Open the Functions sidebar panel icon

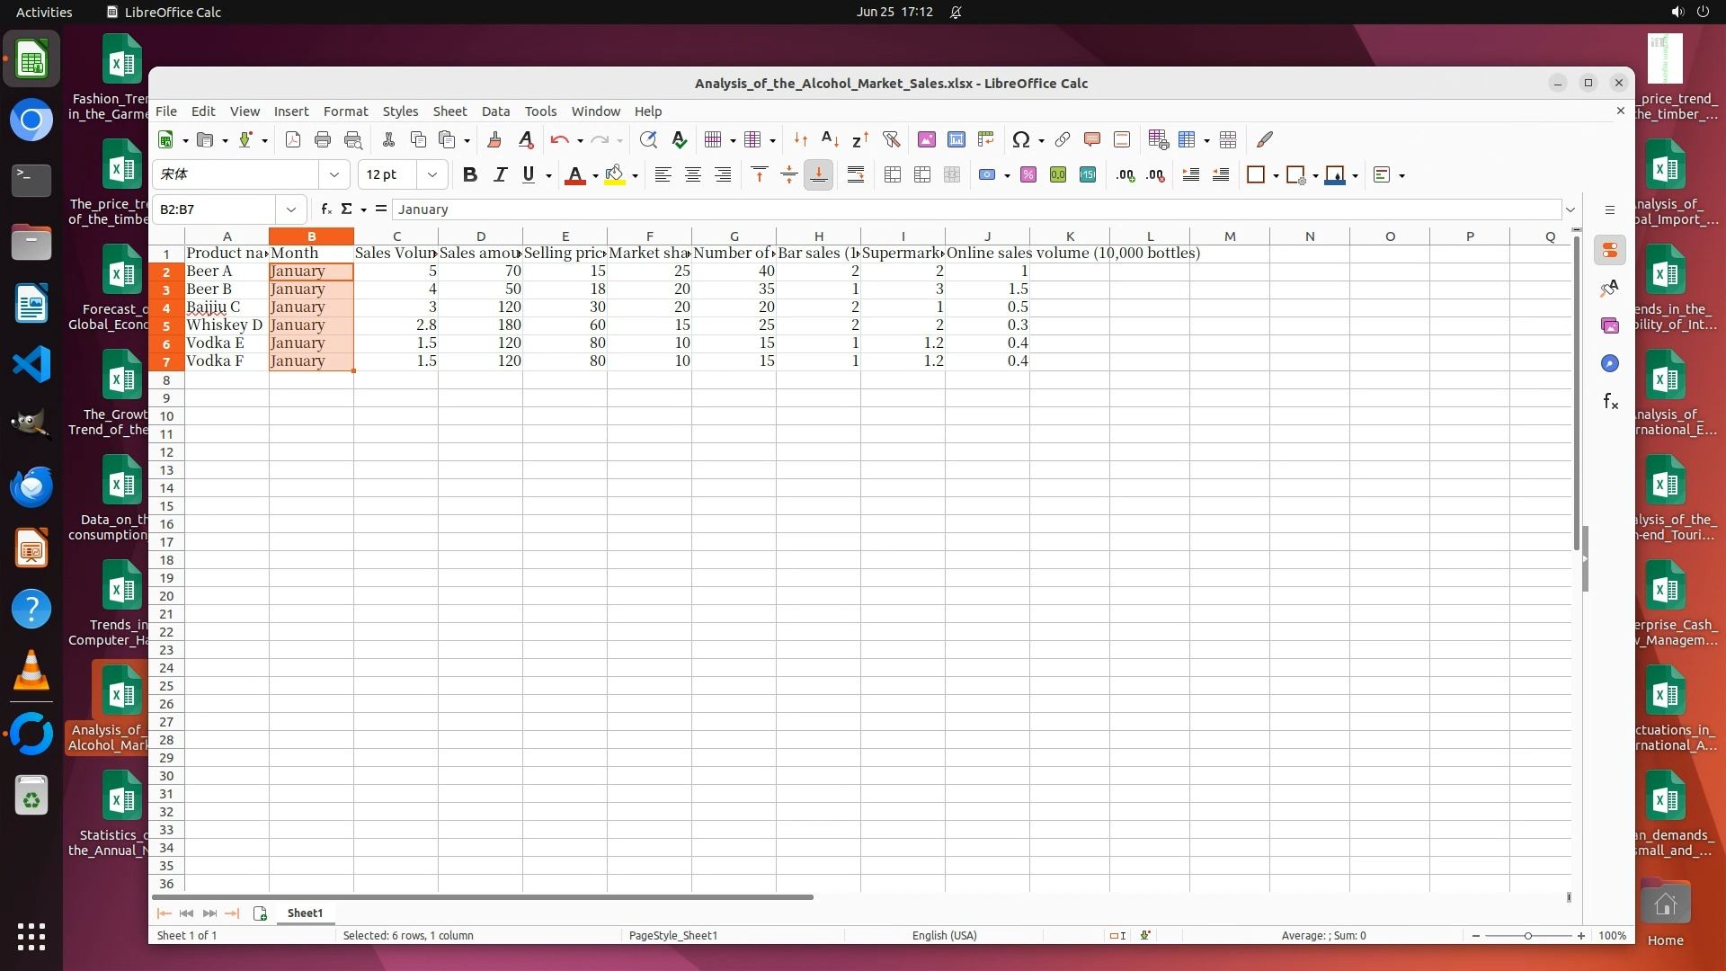[x=1610, y=402]
